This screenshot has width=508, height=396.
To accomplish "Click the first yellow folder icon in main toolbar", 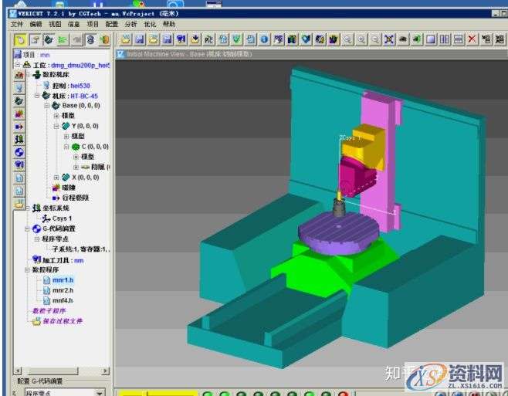I will (x=124, y=39).
